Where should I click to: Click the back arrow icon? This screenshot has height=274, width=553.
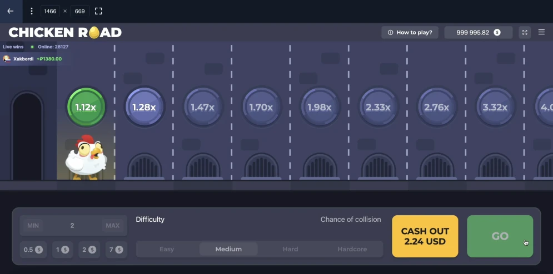pyautogui.click(x=10, y=11)
